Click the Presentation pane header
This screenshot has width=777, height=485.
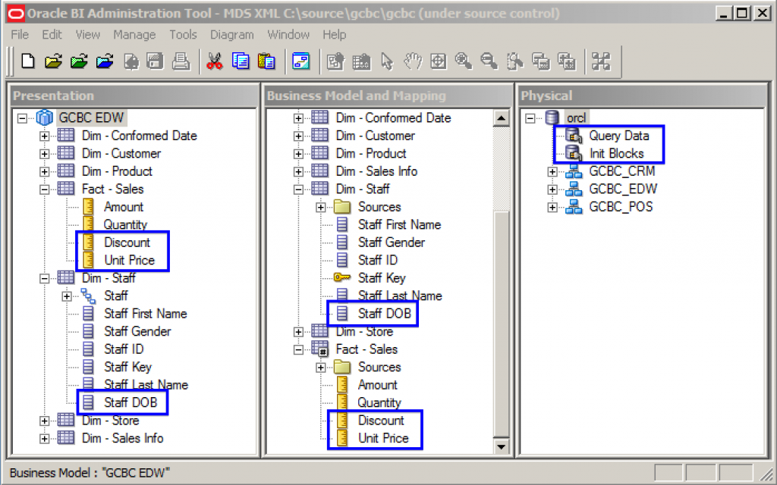[x=135, y=95]
